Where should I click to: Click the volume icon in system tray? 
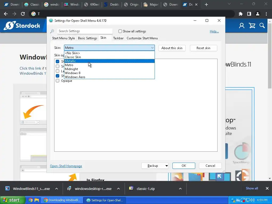coord(252,200)
